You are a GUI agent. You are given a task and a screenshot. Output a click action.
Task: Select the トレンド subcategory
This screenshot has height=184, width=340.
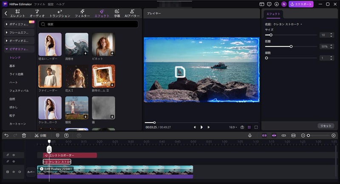15,57
